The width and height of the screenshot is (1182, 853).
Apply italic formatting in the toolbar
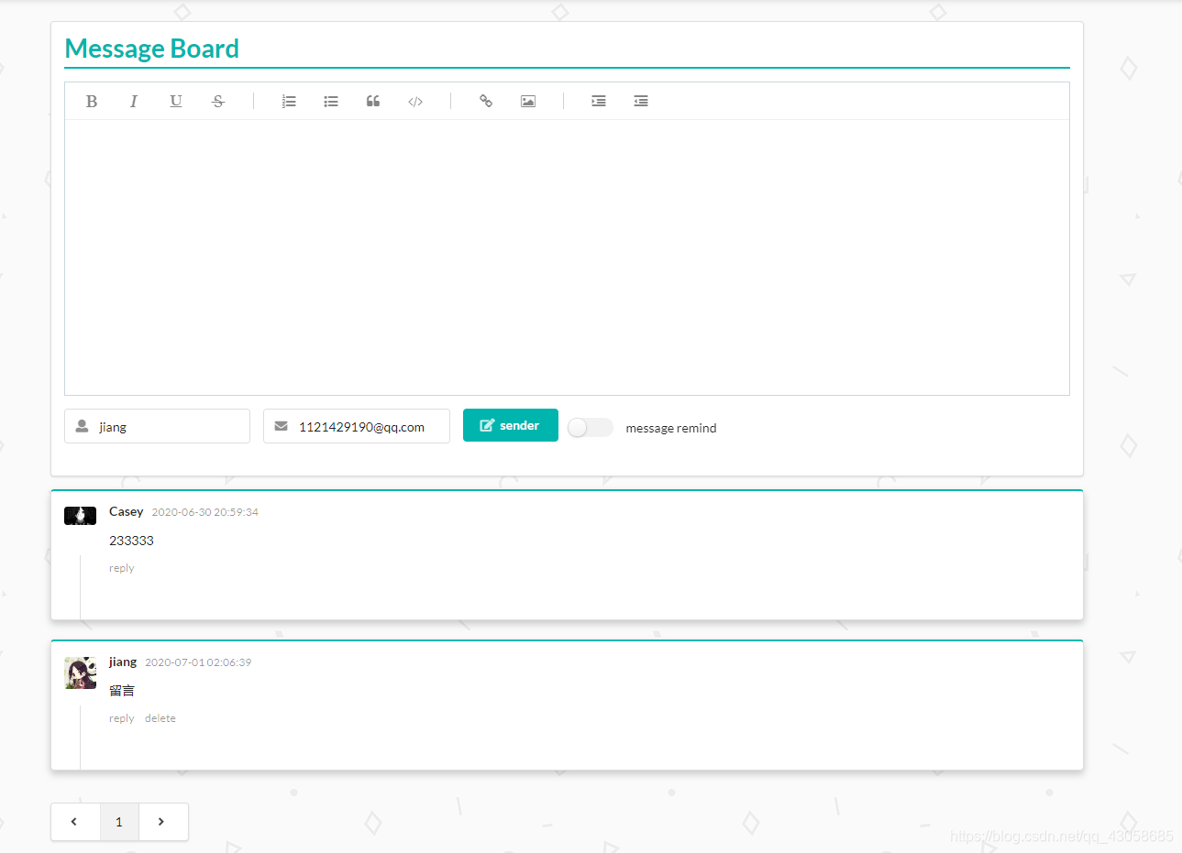coord(134,102)
